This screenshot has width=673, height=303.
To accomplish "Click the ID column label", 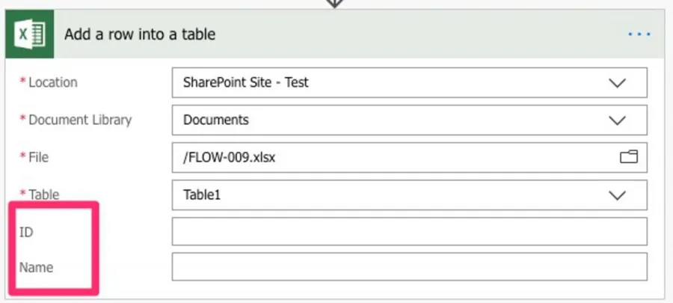I will (26, 233).
